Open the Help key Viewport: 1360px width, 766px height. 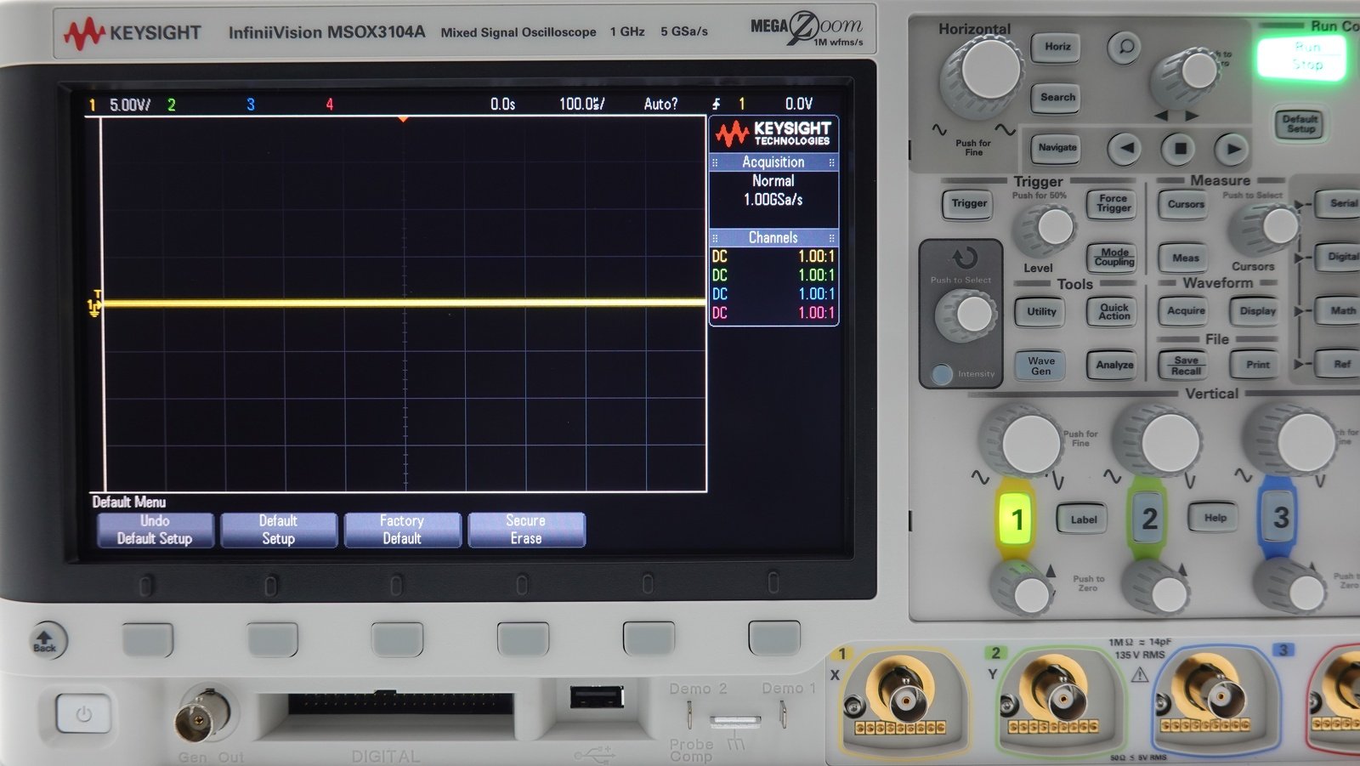[1215, 518]
